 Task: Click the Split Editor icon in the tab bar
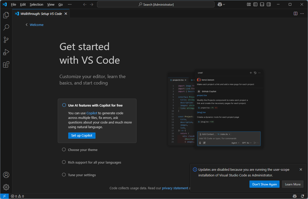[295, 14]
